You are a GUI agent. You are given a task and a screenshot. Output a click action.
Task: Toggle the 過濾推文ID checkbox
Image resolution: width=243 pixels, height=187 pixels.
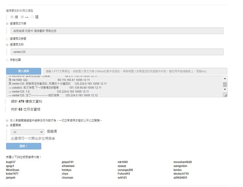7,44
